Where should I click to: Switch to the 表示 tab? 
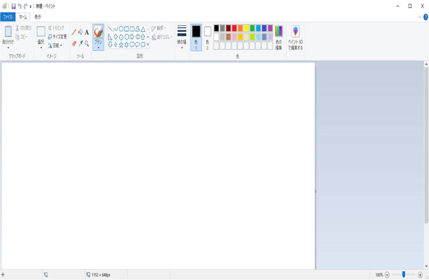38,17
